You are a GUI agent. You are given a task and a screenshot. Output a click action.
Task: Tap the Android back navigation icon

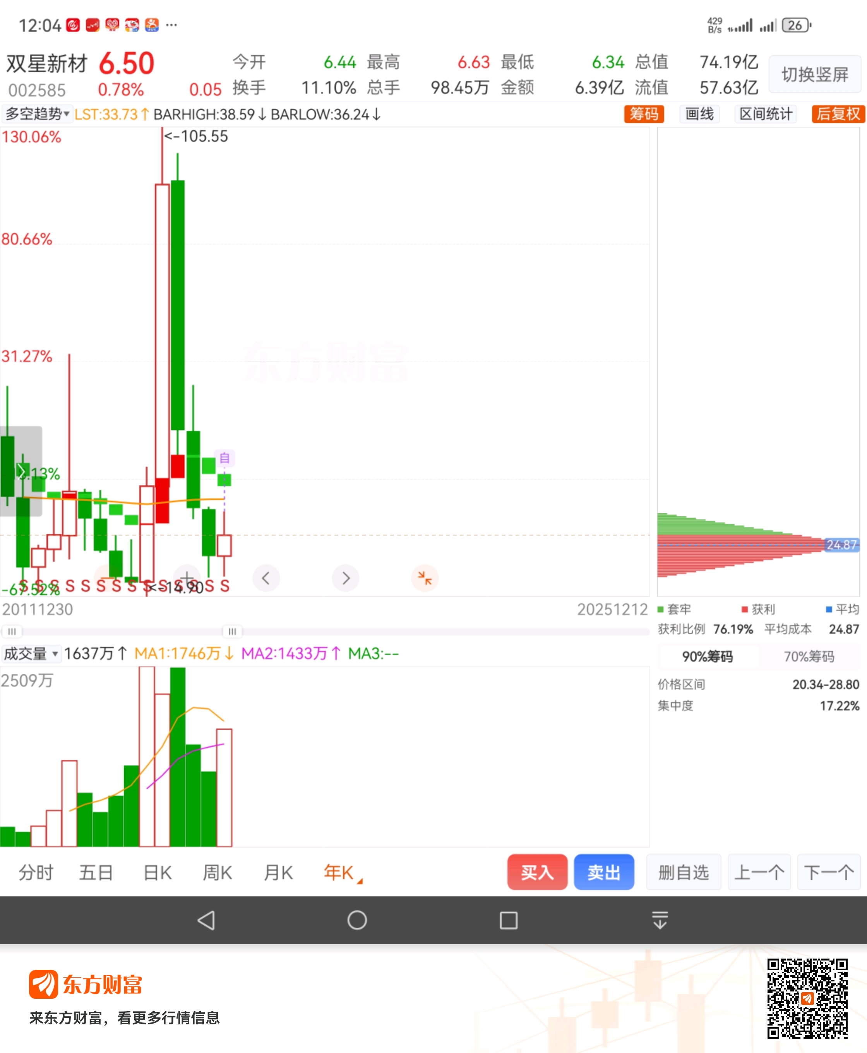click(206, 920)
